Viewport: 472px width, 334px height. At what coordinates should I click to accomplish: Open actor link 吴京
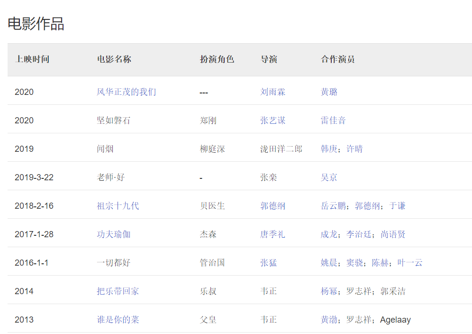[329, 177]
